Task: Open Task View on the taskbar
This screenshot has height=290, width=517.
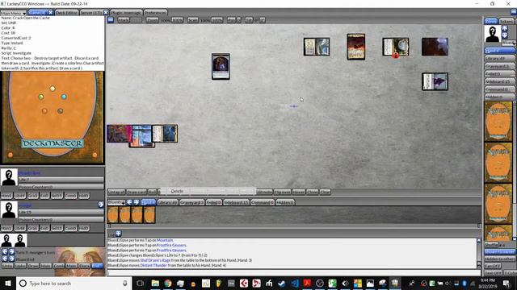Action: click(x=140, y=283)
